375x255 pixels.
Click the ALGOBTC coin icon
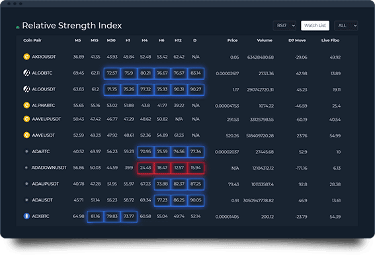(26, 73)
